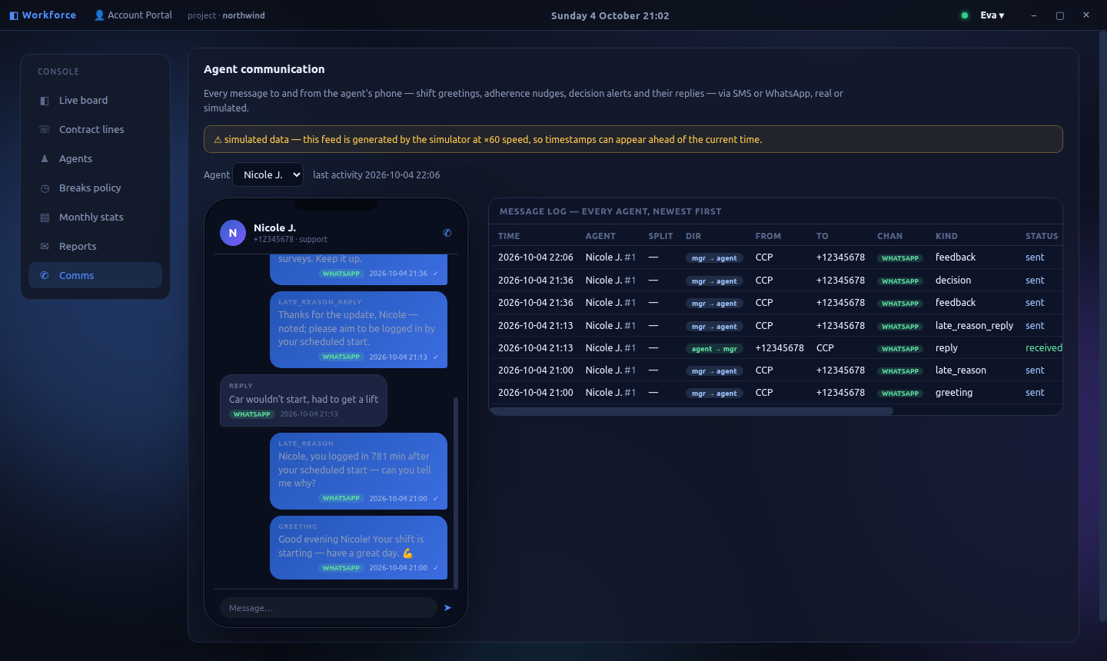1107x661 pixels.
Task: Click the 'late_reason' kind cell
Action: tap(961, 370)
